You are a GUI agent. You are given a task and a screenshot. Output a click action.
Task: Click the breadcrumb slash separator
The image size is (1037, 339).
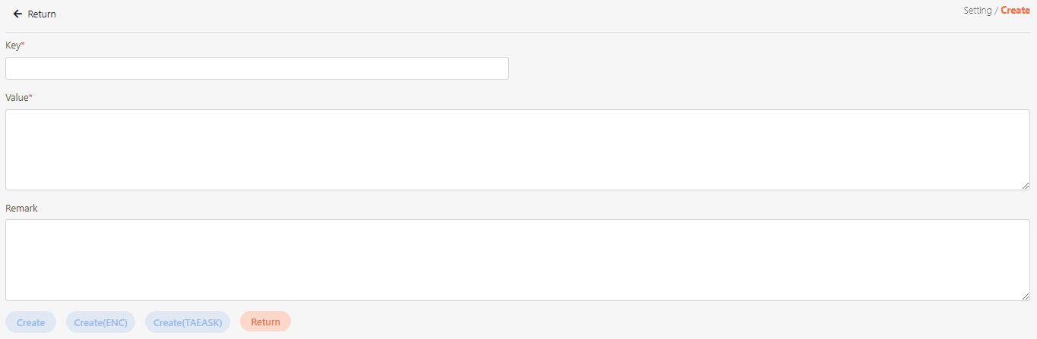996,11
